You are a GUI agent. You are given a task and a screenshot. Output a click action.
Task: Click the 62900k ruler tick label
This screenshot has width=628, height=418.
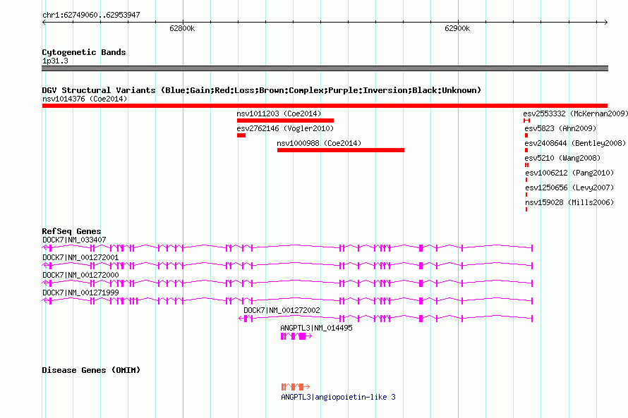tap(457, 28)
